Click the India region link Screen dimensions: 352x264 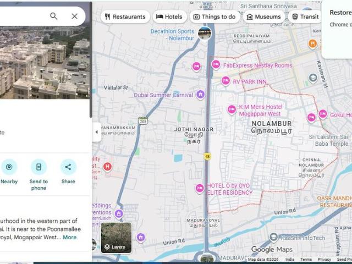pos(290,260)
